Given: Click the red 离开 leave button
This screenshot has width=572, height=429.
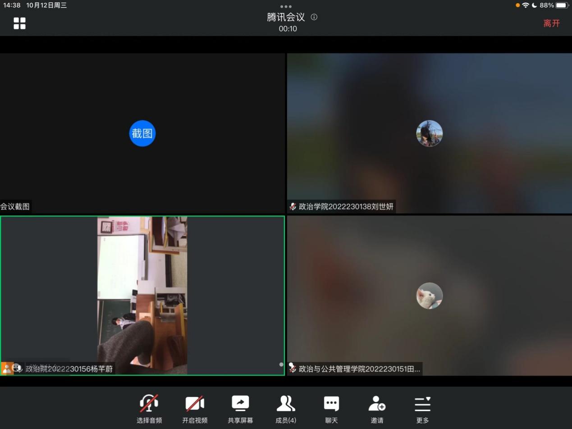Looking at the screenshot, I should click(x=551, y=23).
